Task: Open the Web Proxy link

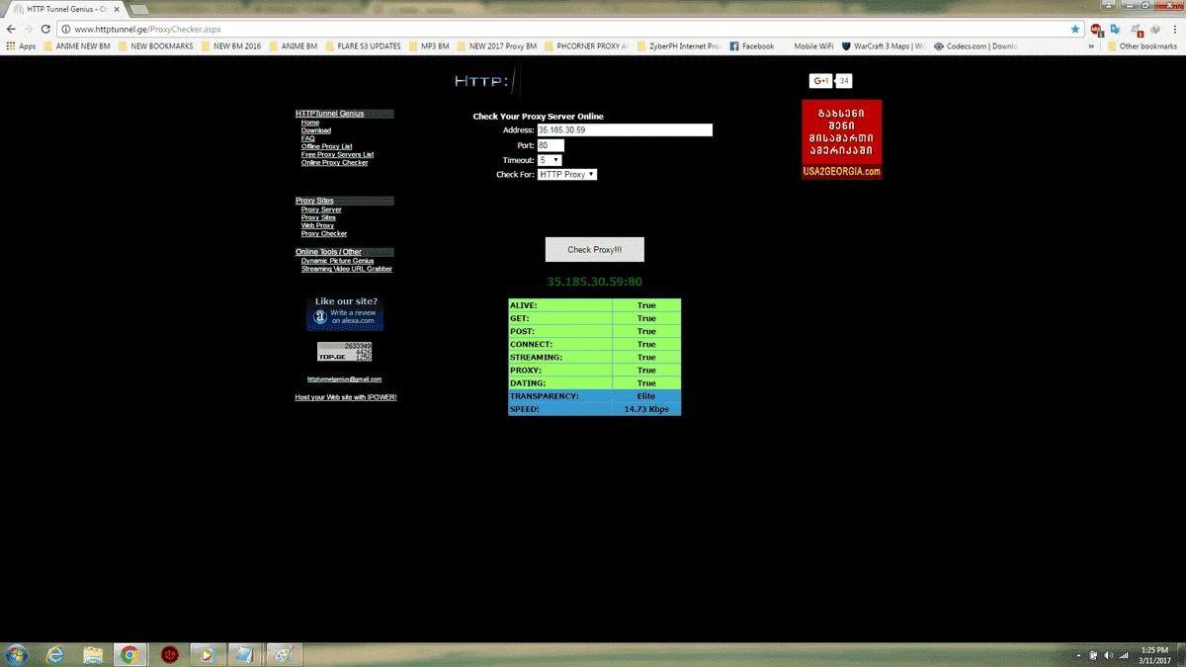Action: [317, 225]
